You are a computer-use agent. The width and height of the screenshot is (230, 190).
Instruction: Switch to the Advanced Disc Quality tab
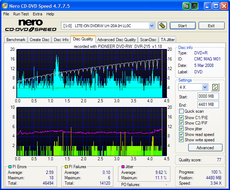[116, 40]
